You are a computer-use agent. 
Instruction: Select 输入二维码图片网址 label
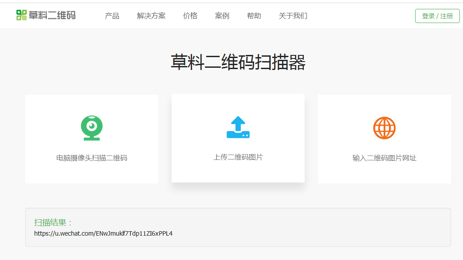(384, 158)
